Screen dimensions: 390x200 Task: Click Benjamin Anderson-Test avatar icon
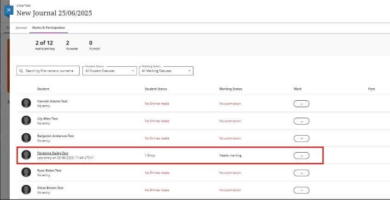click(x=26, y=138)
